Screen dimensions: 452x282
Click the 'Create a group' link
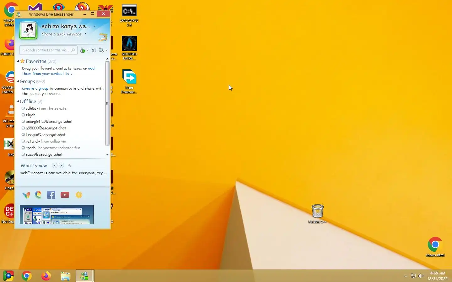click(x=35, y=88)
